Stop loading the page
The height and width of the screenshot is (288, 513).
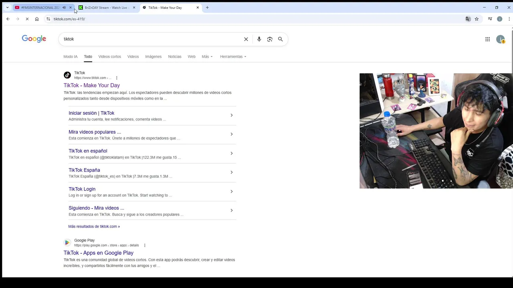27,19
